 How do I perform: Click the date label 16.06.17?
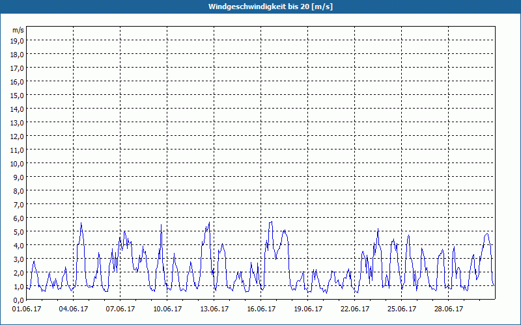click(261, 309)
